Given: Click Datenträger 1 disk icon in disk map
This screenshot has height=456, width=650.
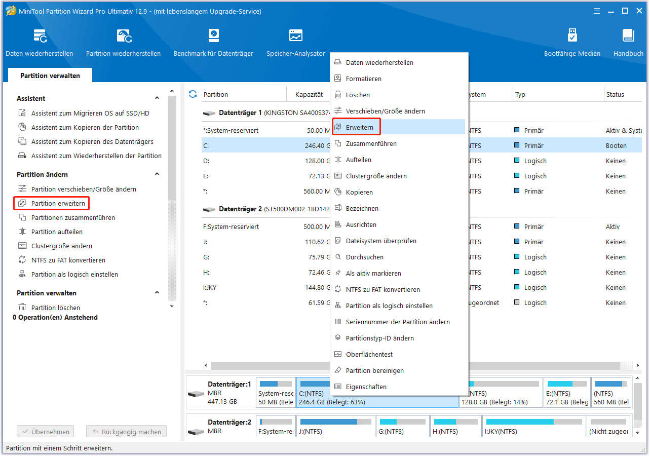Looking at the screenshot, I should [196, 394].
